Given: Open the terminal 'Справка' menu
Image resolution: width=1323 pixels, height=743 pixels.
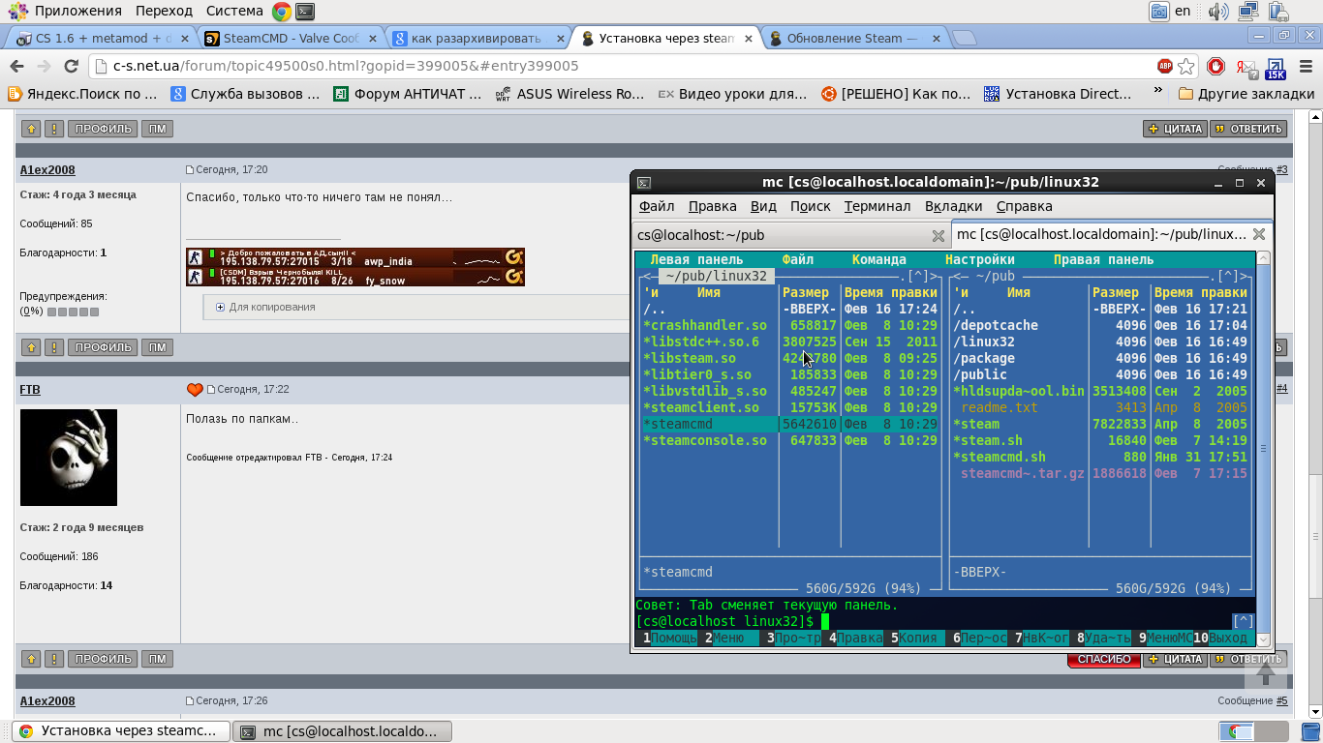Looking at the screenshot, I should [x=1024, y=206].
